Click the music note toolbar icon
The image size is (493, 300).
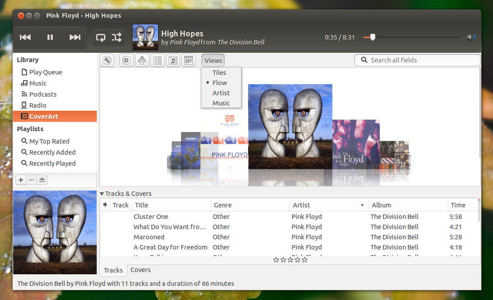173,60
